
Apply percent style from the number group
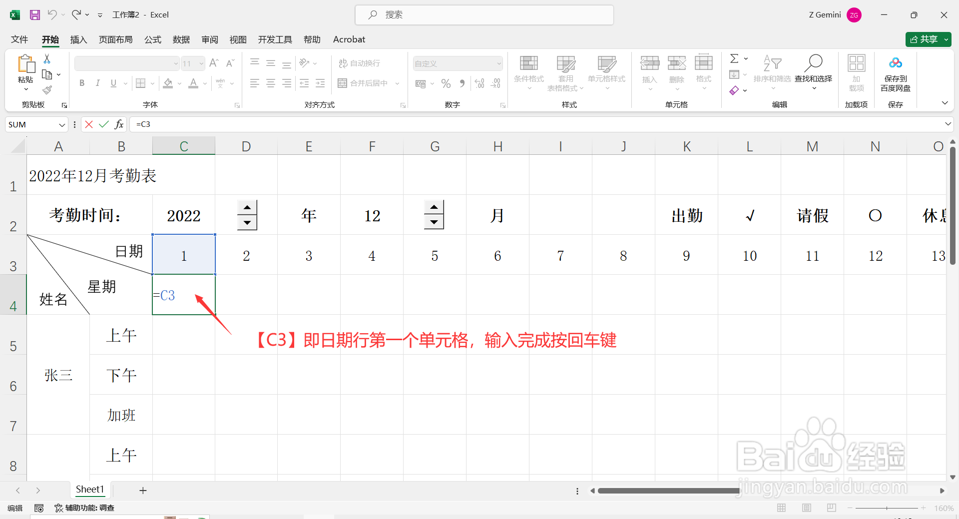coord(446,83)
